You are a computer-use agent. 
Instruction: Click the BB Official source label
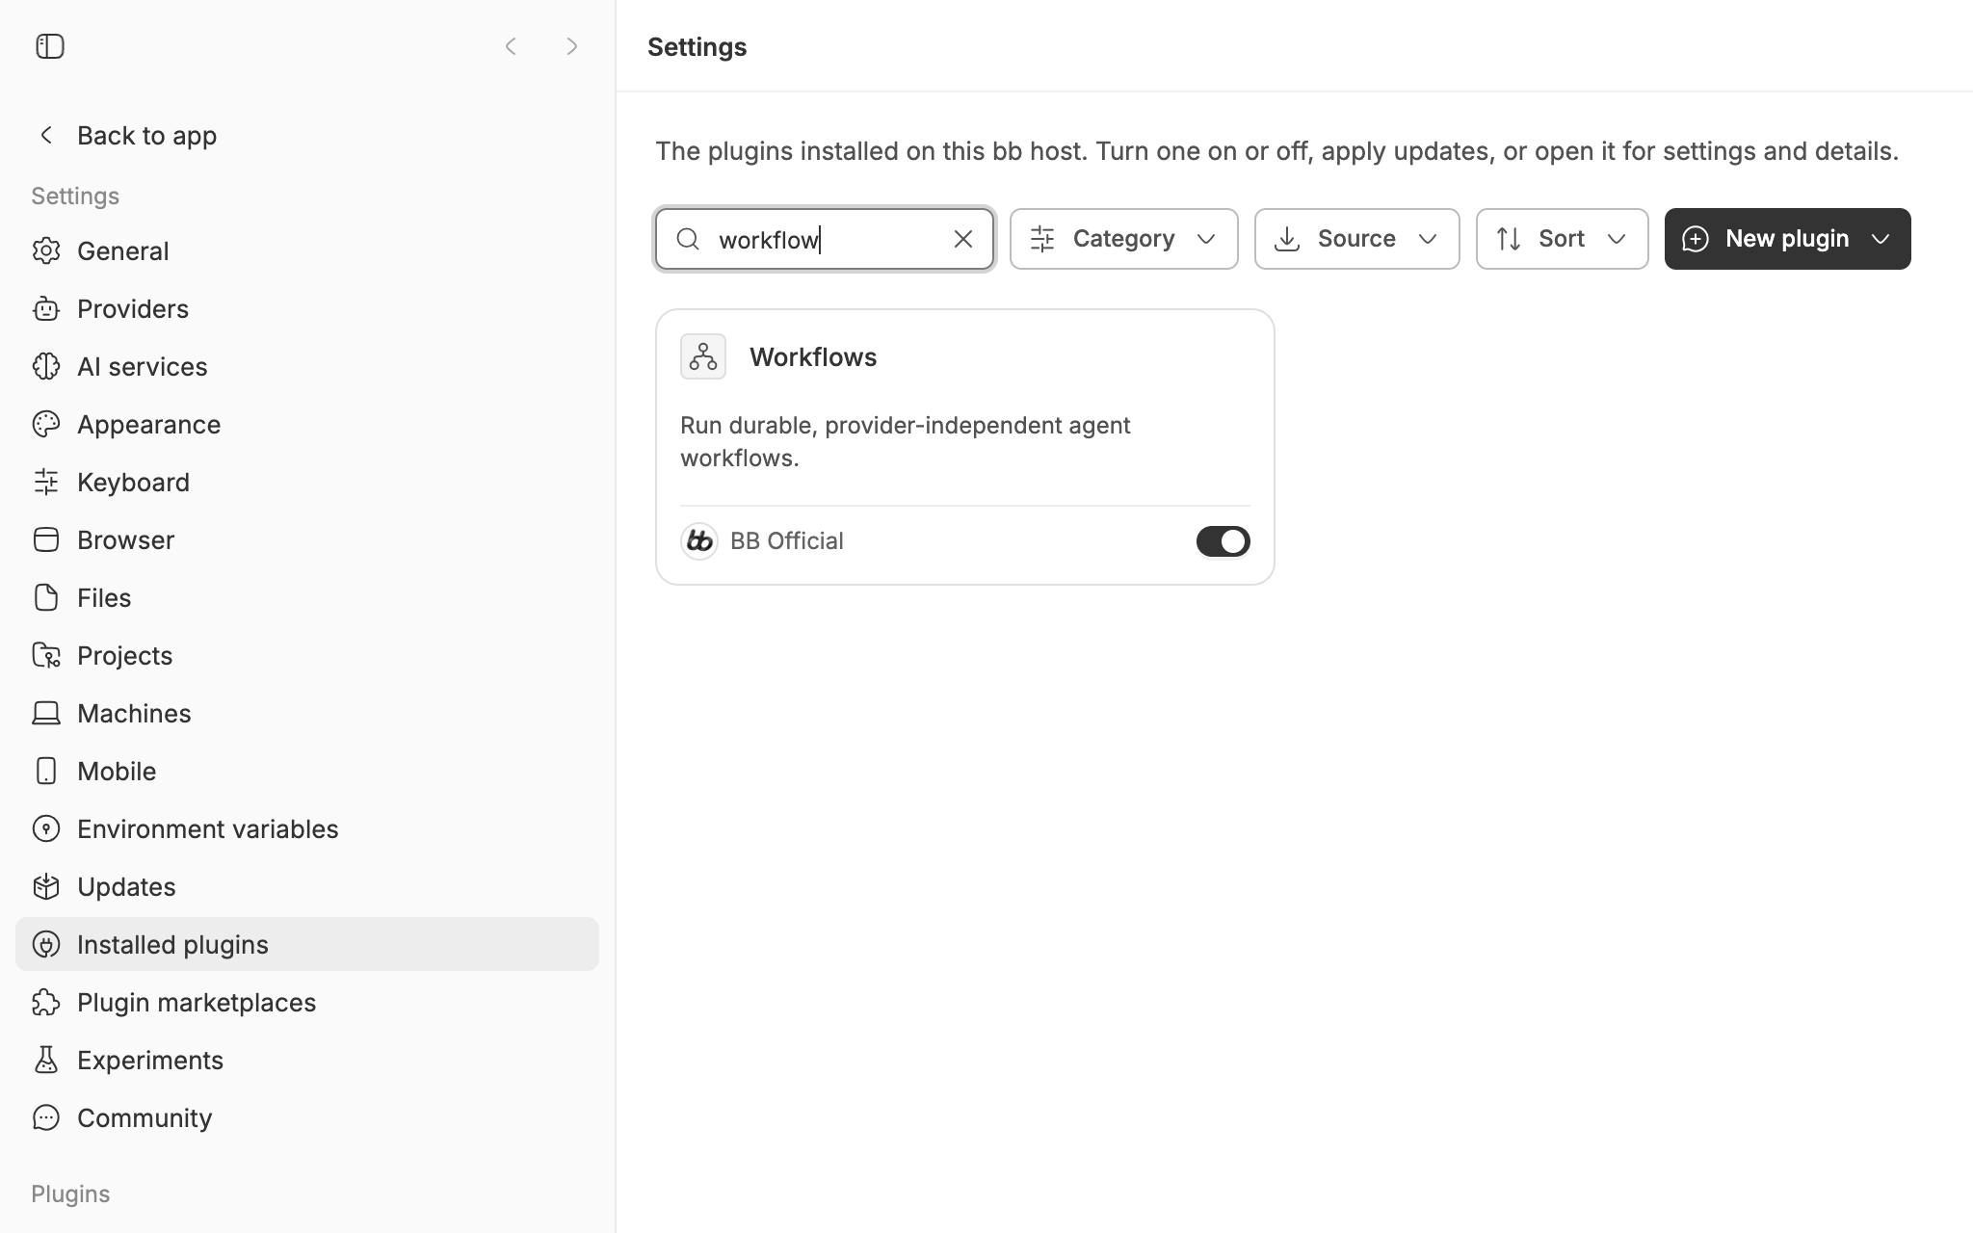pyautogui.click(x=787, y=541)
